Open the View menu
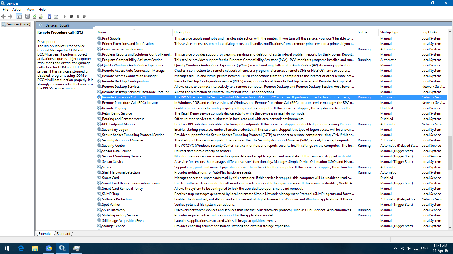This screenshot has height=254, width=453. 30,10
